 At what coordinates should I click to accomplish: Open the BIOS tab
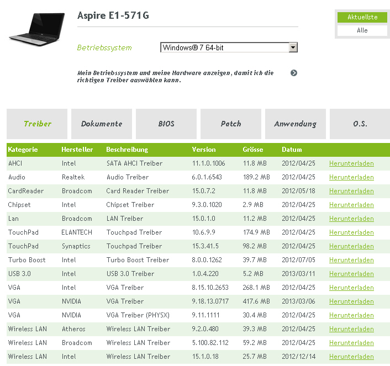[x=166, y=124]
